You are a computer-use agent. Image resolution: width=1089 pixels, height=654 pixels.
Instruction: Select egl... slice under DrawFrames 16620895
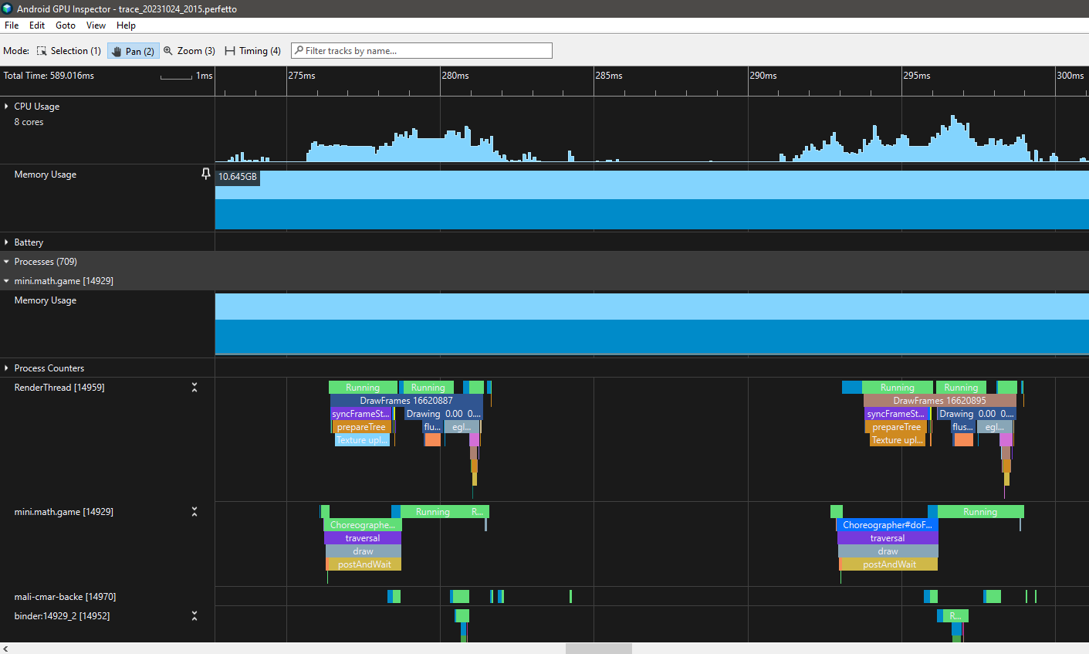click(x=995, y=427)
